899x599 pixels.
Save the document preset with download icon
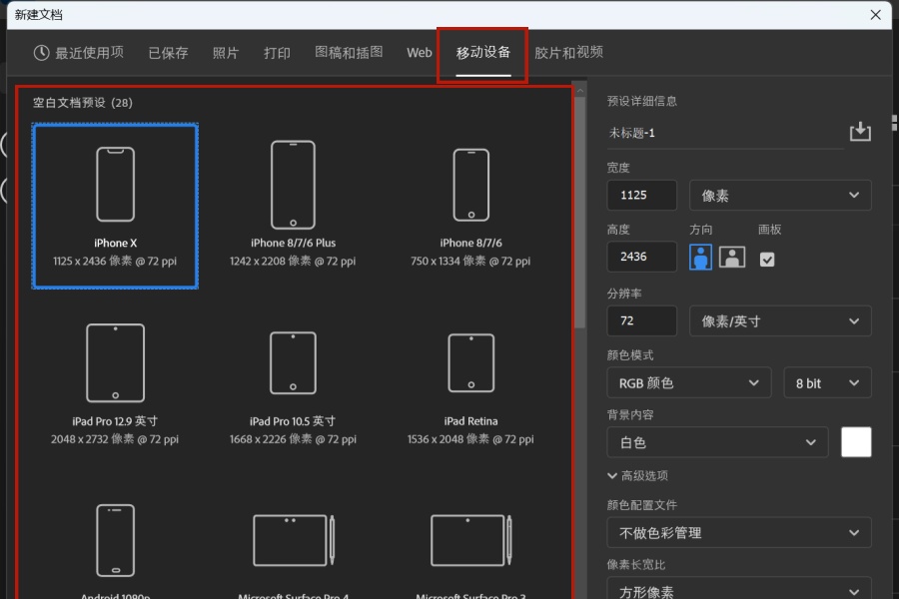pos(860,132)
